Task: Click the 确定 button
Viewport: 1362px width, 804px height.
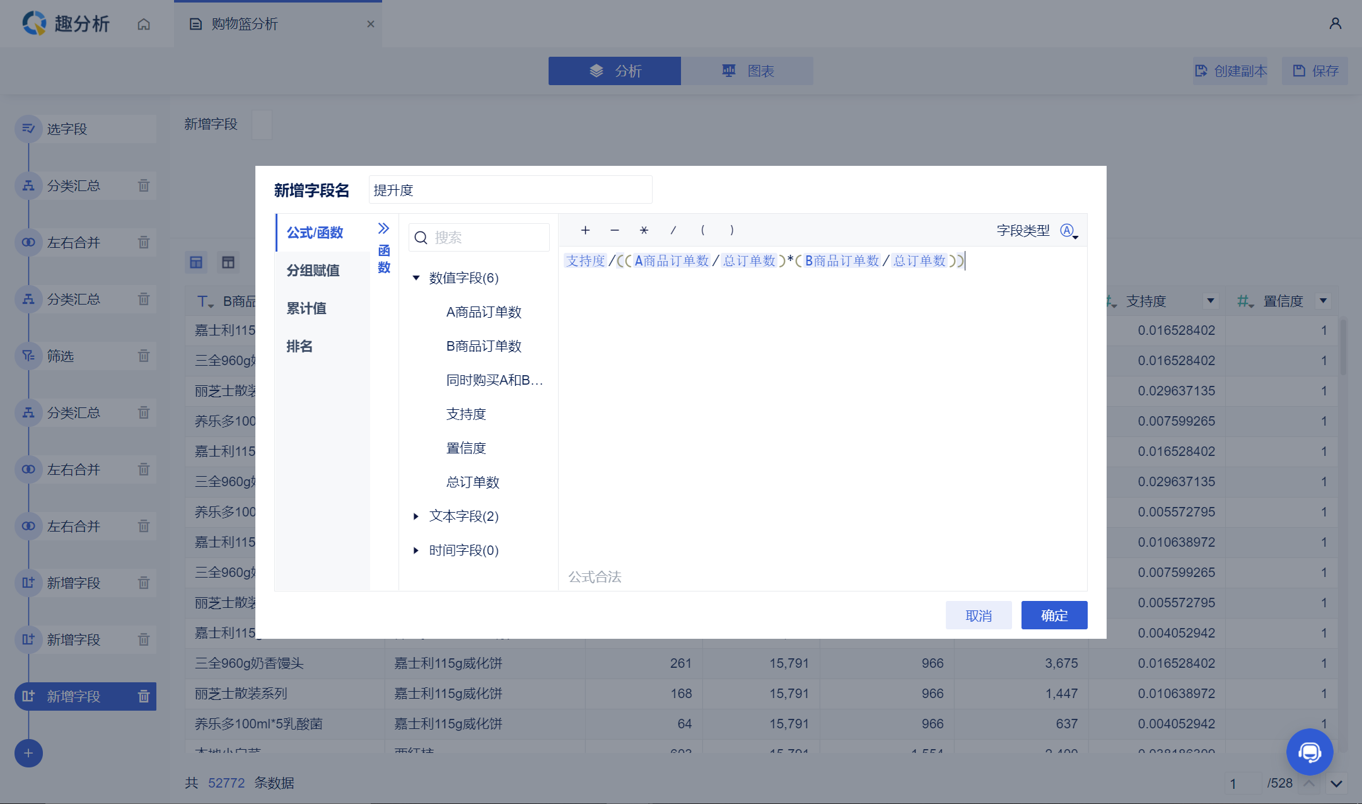Action: click(x=1054, y=615)
